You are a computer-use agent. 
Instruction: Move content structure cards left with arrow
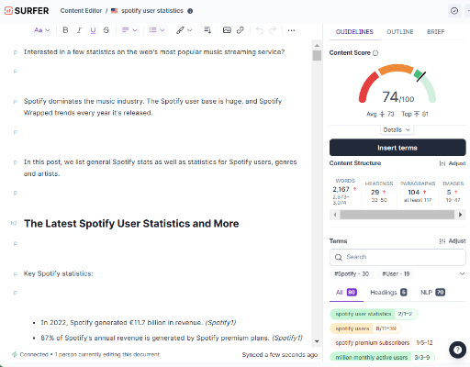(335, 215)
